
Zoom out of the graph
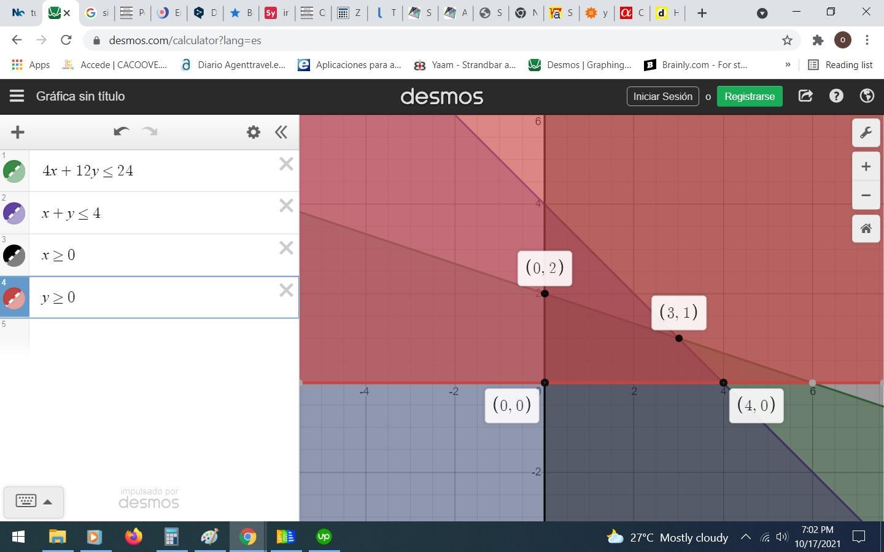click(866, 196)
